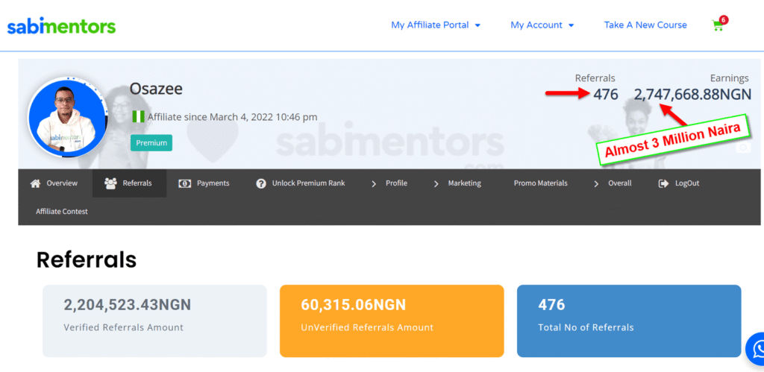Click the LogOut exit icon
The height and width of the screenshot is (372, 764).
click(x=663, y=183)
